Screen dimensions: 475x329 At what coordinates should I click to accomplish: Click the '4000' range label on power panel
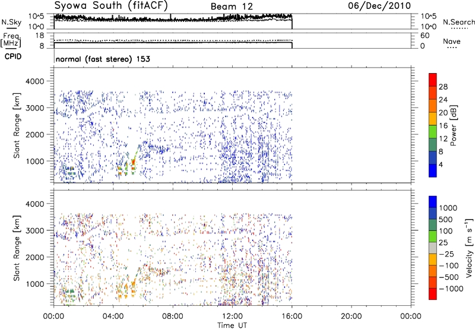click(35, 81)
